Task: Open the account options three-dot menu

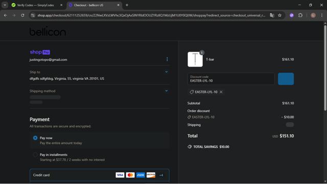Action: [x=167, y=59]
